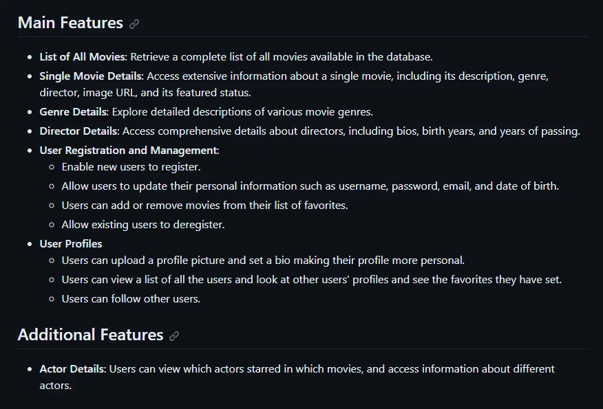Click the User Profiles bold label

click(71, 243)
